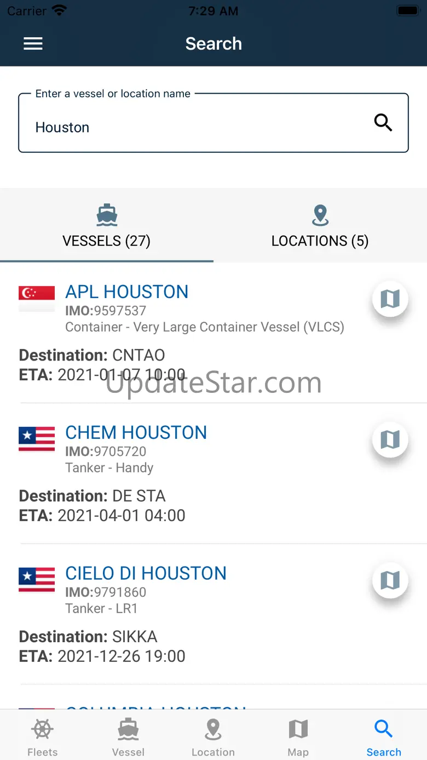This screenshot has width=427, height=760.
Task: Select the Search tab in bottom bar
Action: click(384, 738)
